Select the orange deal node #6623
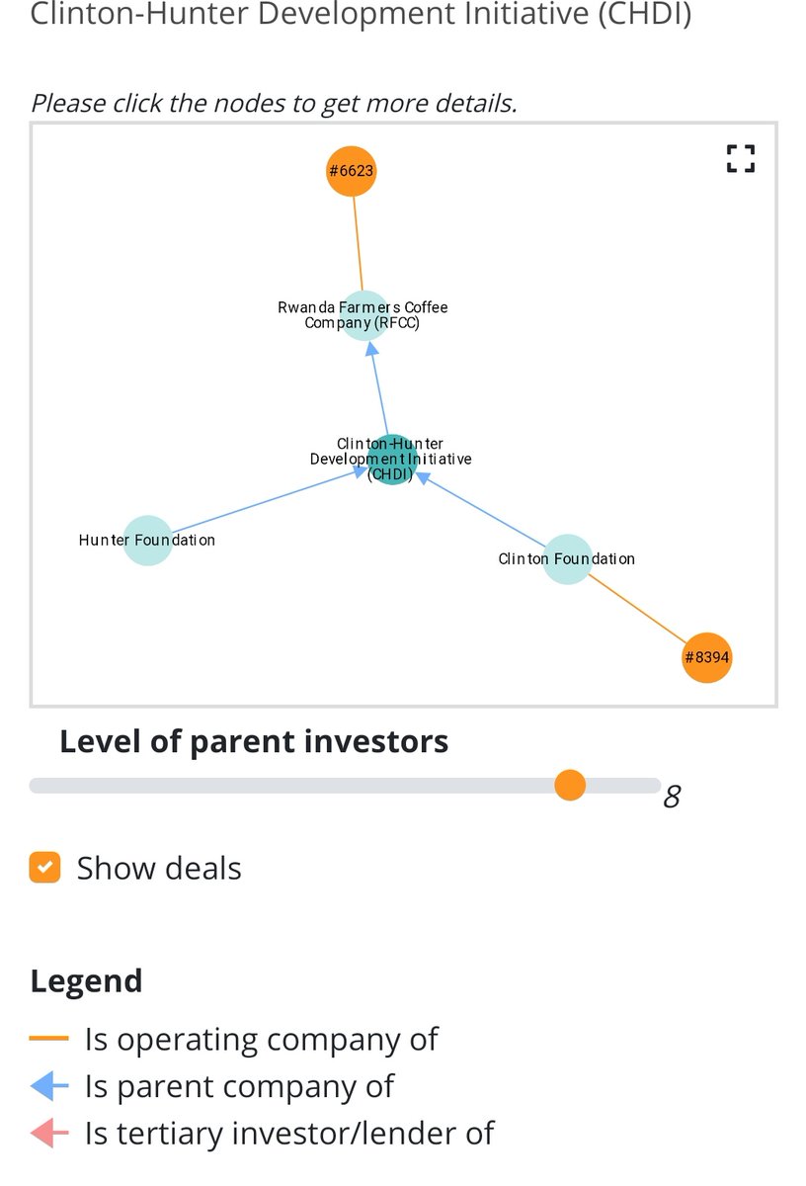 tap(352, 172)
